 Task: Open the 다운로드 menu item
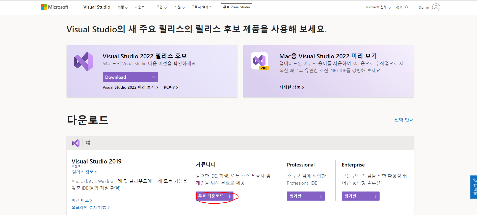(x=141, y=7)
